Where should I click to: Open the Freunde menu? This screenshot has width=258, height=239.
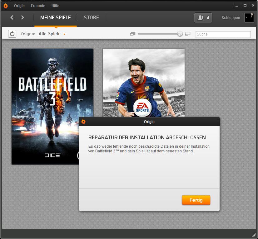[38, 6]
